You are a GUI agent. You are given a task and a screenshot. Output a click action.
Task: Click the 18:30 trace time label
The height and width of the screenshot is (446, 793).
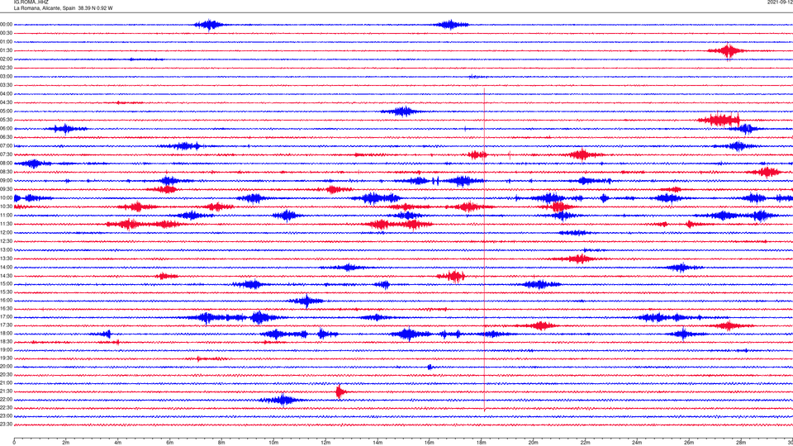coord(6,342)
